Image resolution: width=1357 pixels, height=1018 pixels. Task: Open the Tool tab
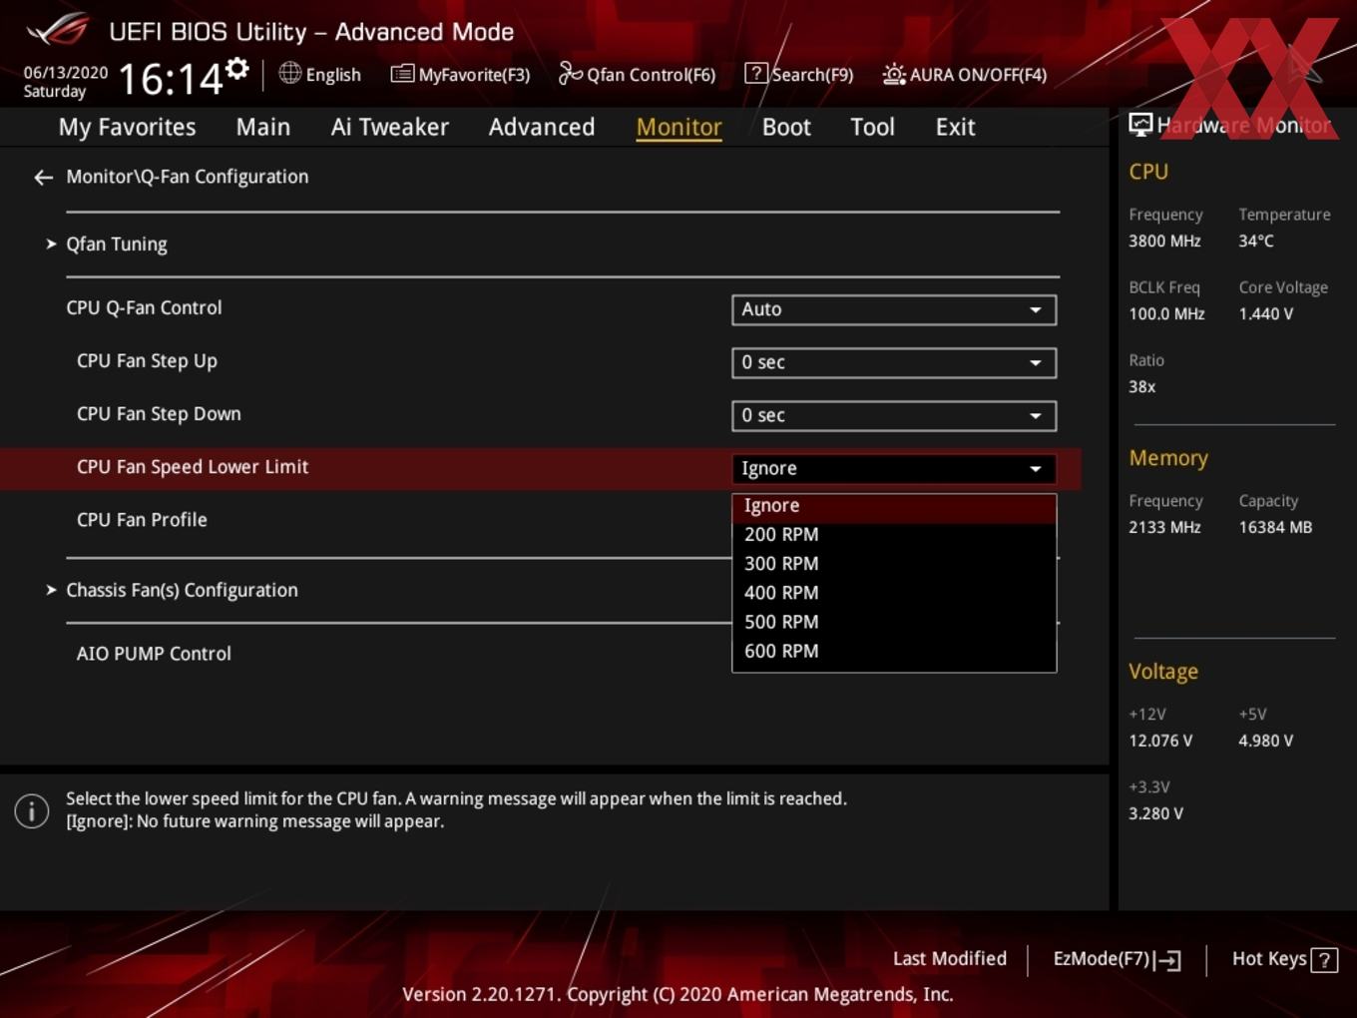coord(872,127)
